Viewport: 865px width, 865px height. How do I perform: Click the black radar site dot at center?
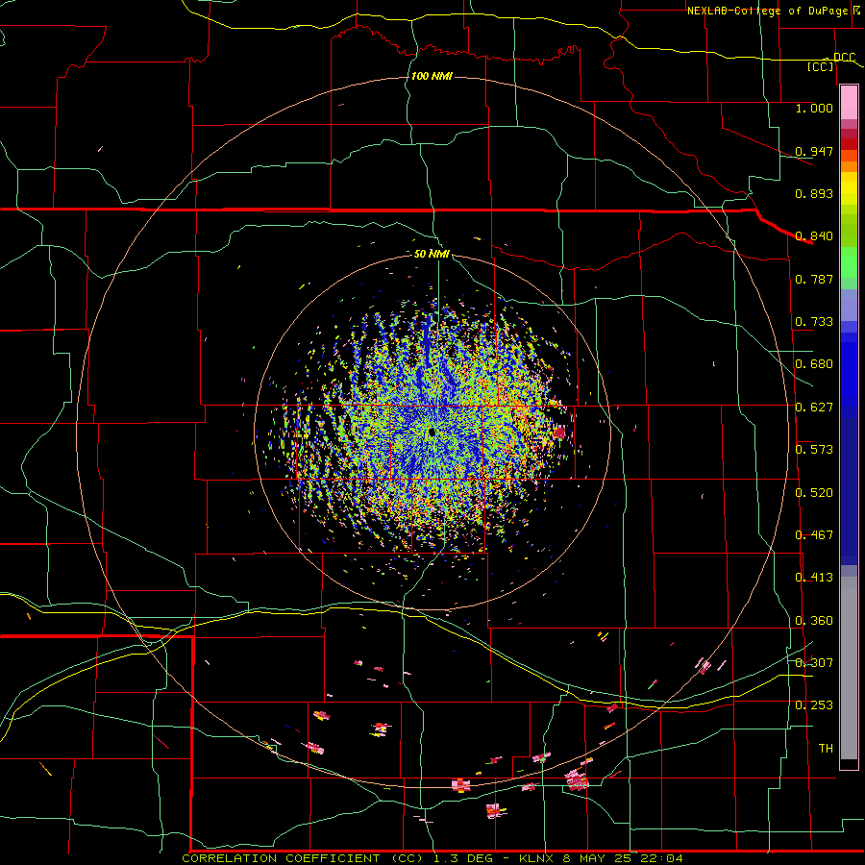[432, 432]
